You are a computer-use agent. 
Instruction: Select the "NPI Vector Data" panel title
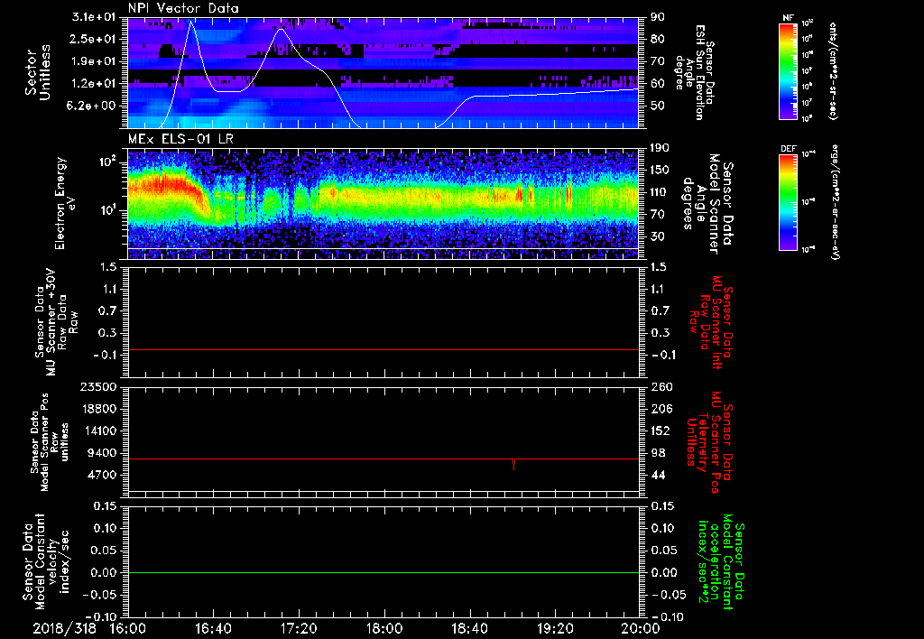tap(183, 8)
